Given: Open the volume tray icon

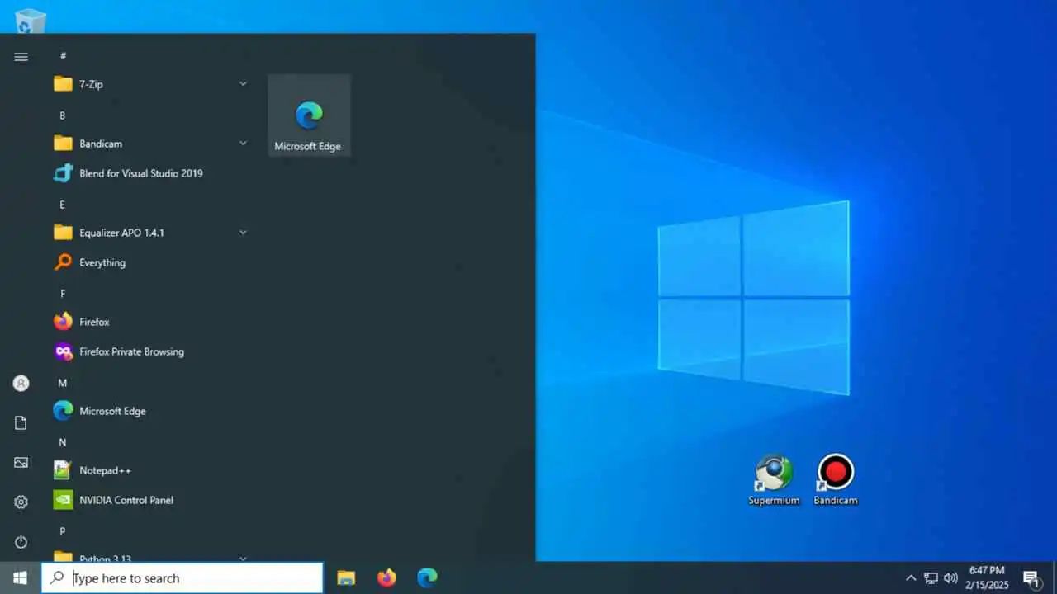Looking at the screenshot, I should tap(950, 578).
